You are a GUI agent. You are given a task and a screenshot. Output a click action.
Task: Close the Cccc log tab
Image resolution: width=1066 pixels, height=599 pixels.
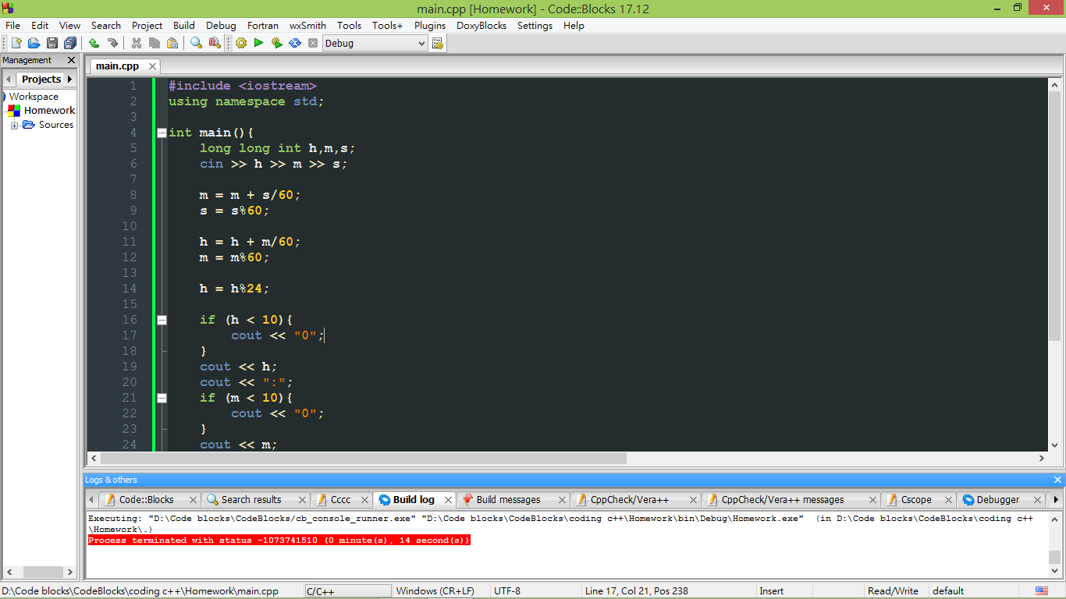[364, 500]
